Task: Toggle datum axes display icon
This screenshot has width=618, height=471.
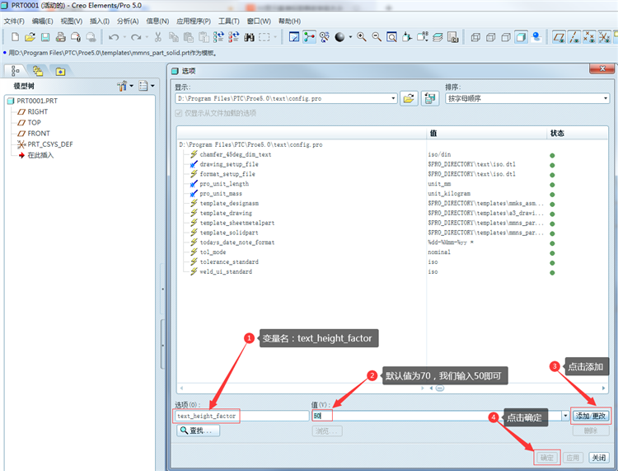Action: point(574,37)
